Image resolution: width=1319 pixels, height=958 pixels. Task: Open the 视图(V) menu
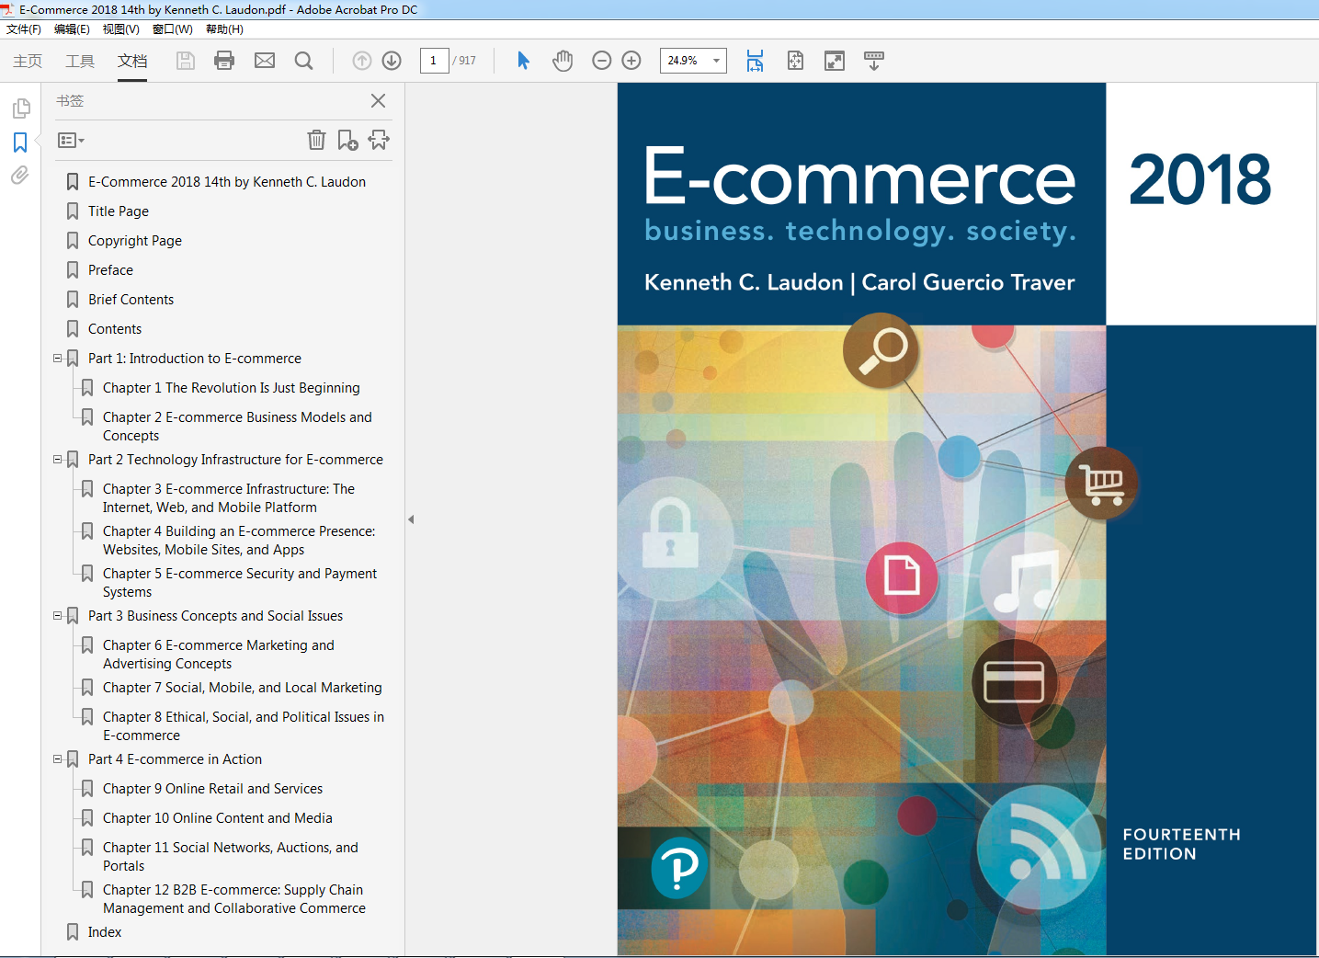coord(121,29)
